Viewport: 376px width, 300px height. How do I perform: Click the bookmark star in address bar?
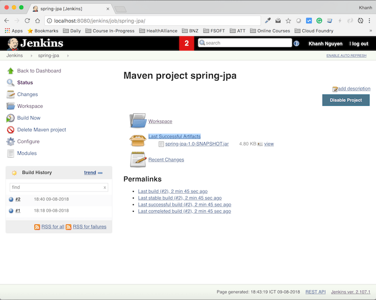[288, 21]
